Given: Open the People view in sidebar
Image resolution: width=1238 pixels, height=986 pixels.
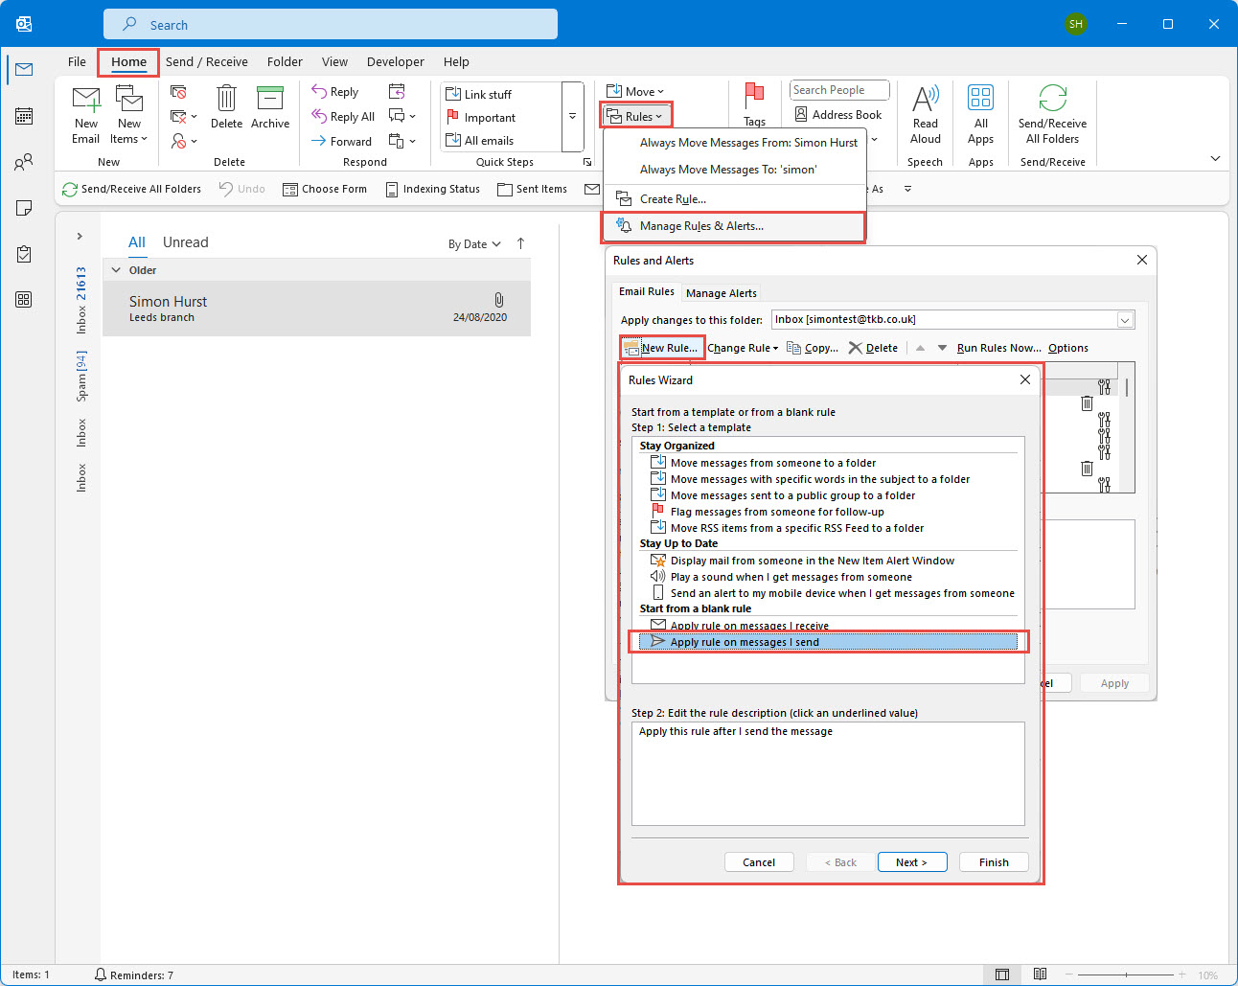Looking at the screenshot, I should click(x=24, y=162).
